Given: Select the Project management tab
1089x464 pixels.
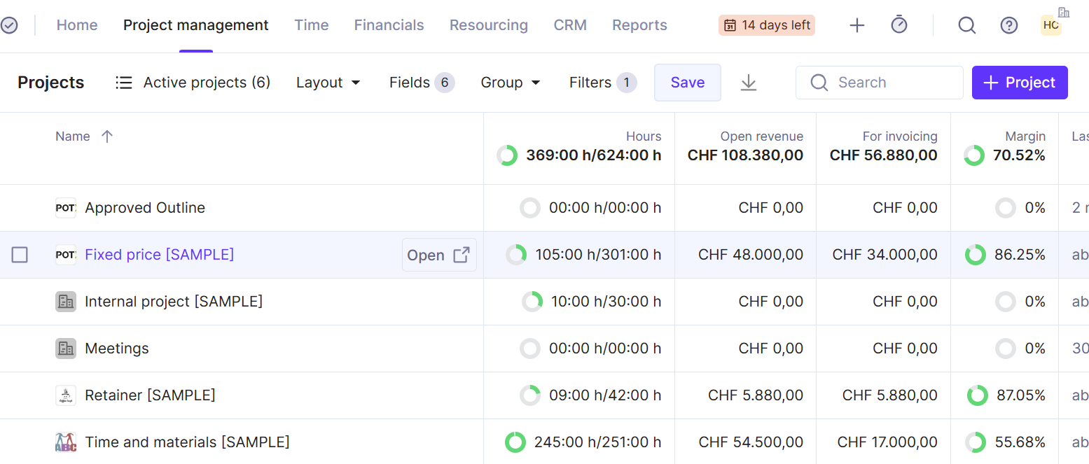Looking at the screenshot, I should 196,25.
